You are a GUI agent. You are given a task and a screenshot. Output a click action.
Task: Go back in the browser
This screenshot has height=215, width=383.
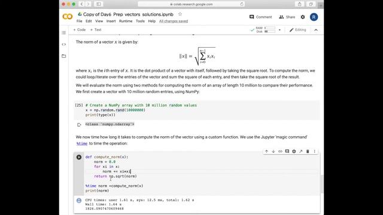(82, 4)
